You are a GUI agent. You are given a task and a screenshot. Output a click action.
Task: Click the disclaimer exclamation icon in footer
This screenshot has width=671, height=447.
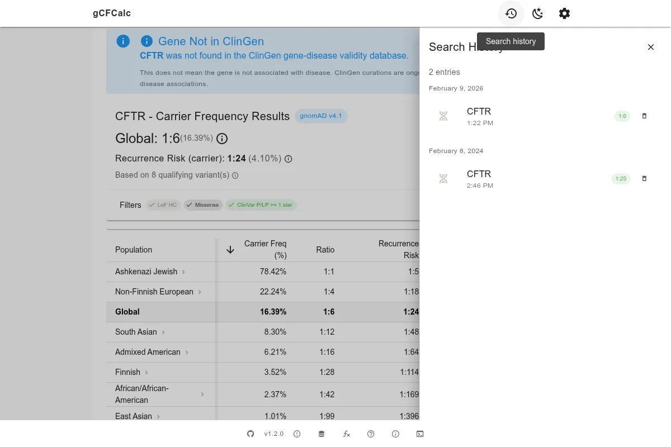click(297, 434)
